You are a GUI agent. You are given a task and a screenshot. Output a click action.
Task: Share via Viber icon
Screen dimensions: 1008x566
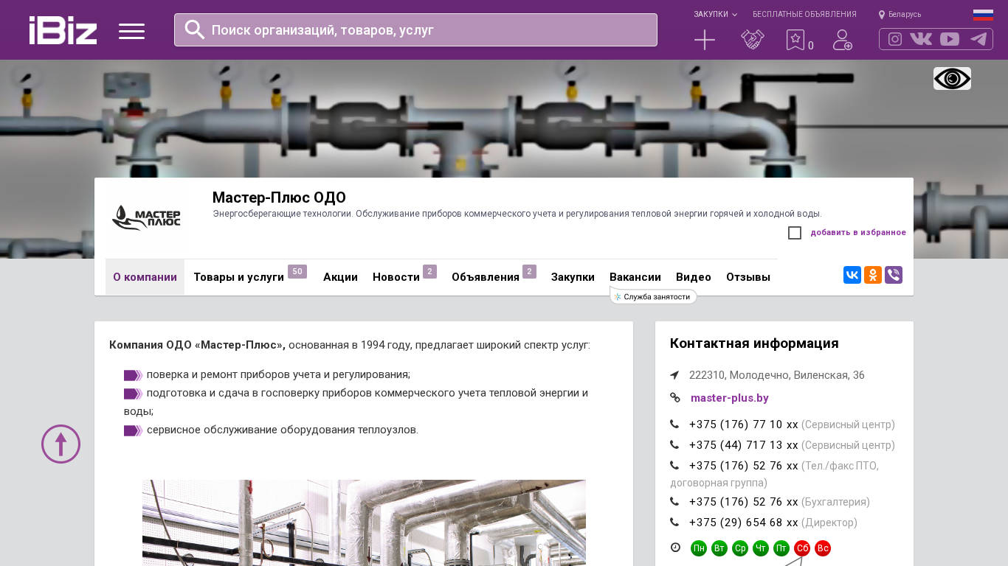point(894,275)
